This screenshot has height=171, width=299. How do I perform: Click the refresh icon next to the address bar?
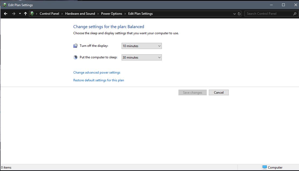(239, 13)
